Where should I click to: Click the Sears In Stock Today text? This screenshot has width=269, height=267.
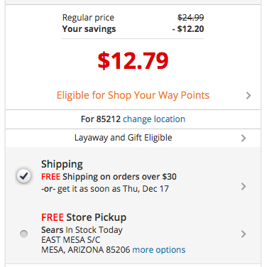pos(82,230)
